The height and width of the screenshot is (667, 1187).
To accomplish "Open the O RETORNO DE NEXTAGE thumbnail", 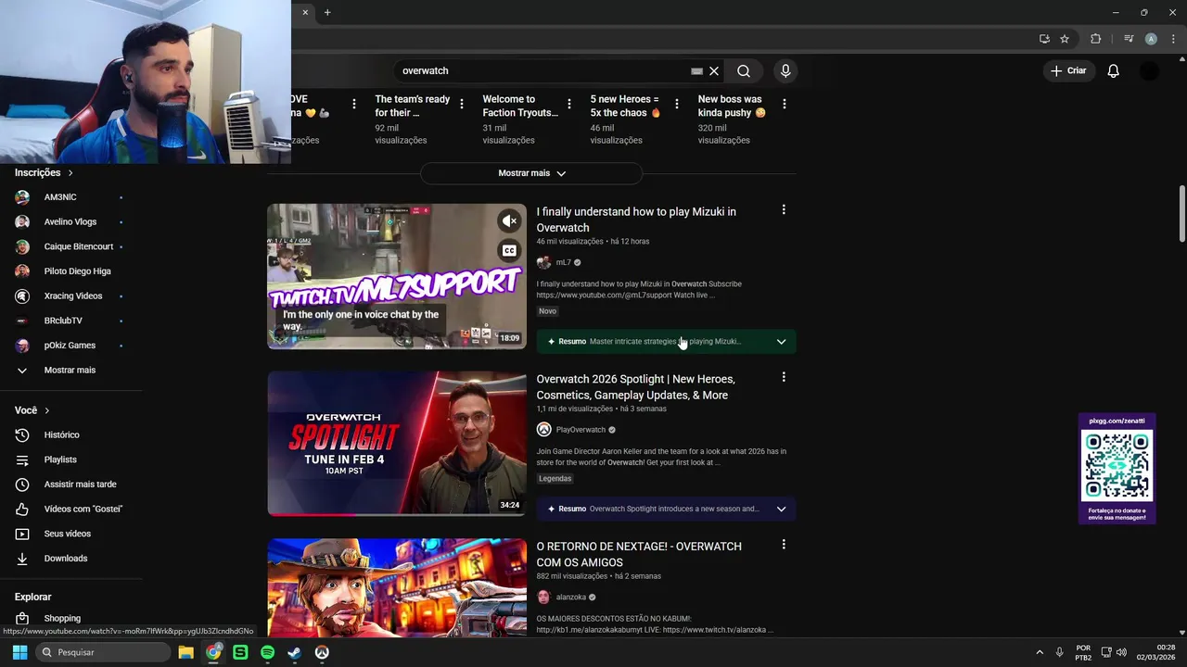I will [397, 587].
